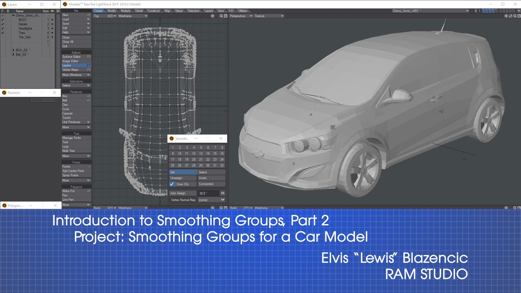Open the Utilities tab
Viewport: 521px width, 293px height.
[x=242, y=11]
